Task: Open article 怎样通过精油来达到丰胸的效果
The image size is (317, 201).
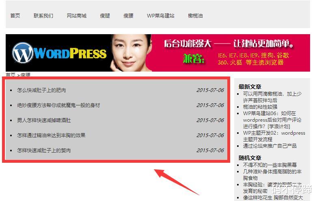Action: click(51, 135)
